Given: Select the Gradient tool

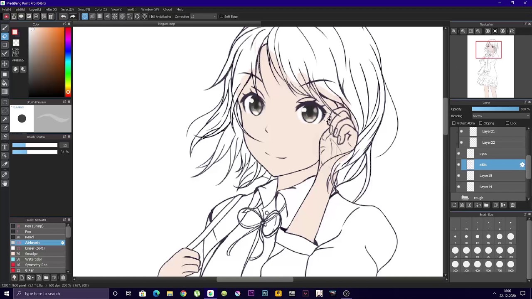Looking at the screenshot, I should [x=5, y=92].
